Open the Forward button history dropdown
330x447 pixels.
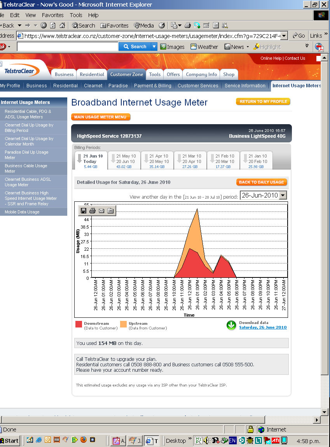(36, 25)
